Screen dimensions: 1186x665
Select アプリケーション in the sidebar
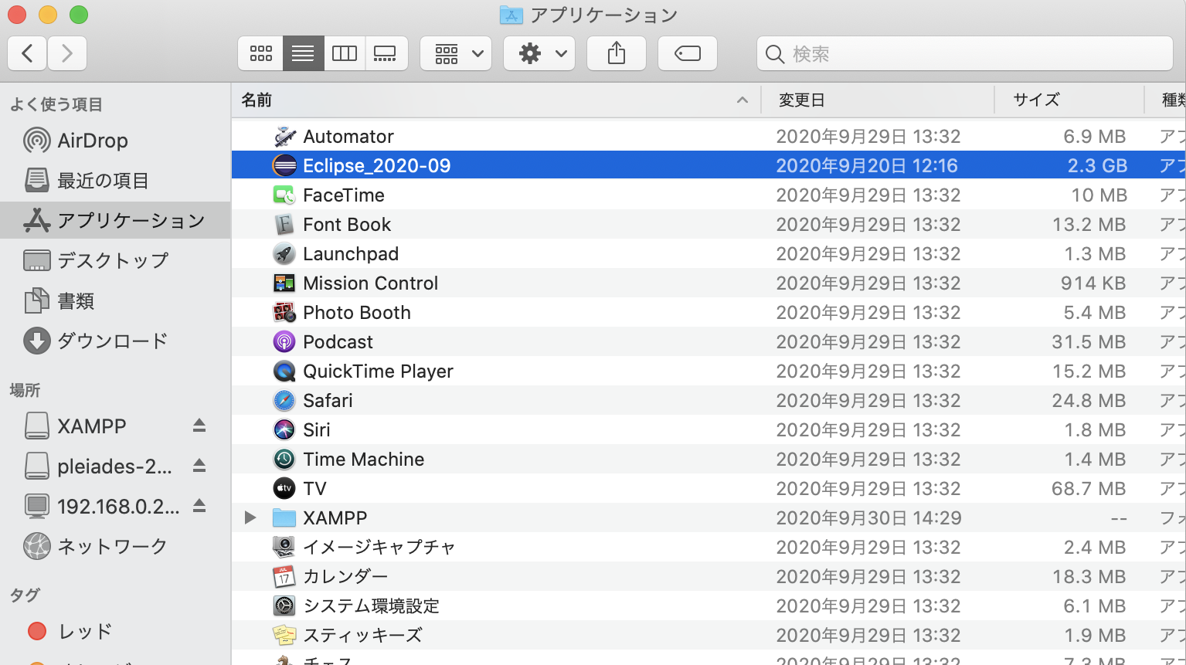(115, 221)
